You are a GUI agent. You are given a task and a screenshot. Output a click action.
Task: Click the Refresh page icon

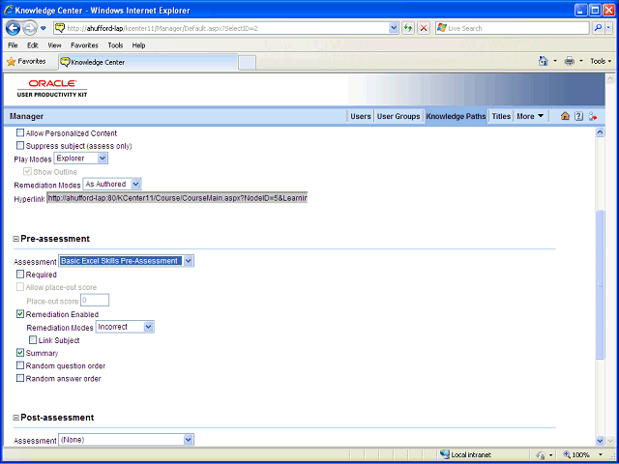click(x=408, y=28)
